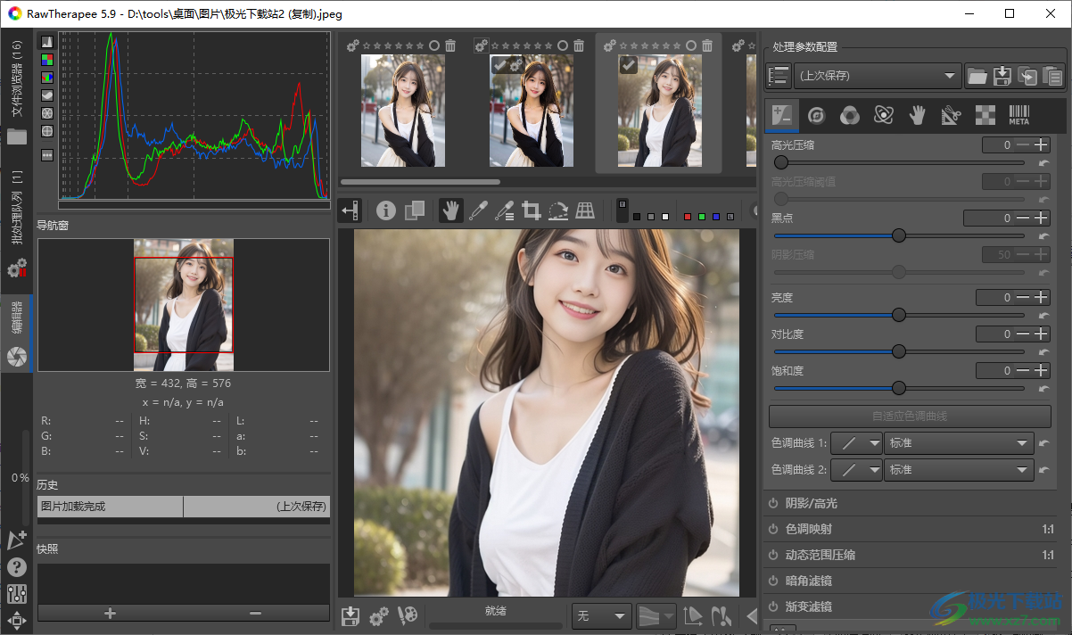Open the processing profile dropdown (上次保存)

tap(878, 77)
